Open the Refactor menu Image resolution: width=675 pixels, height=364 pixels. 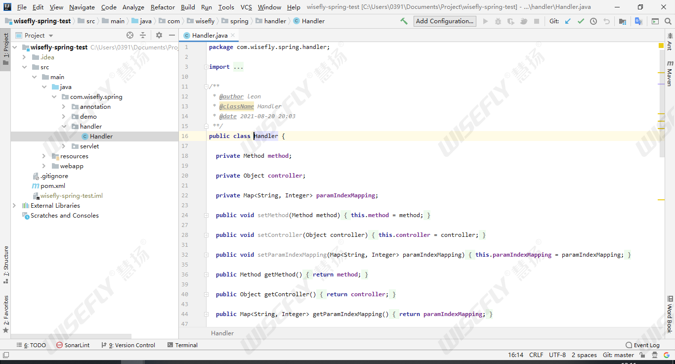click(163, 7)
